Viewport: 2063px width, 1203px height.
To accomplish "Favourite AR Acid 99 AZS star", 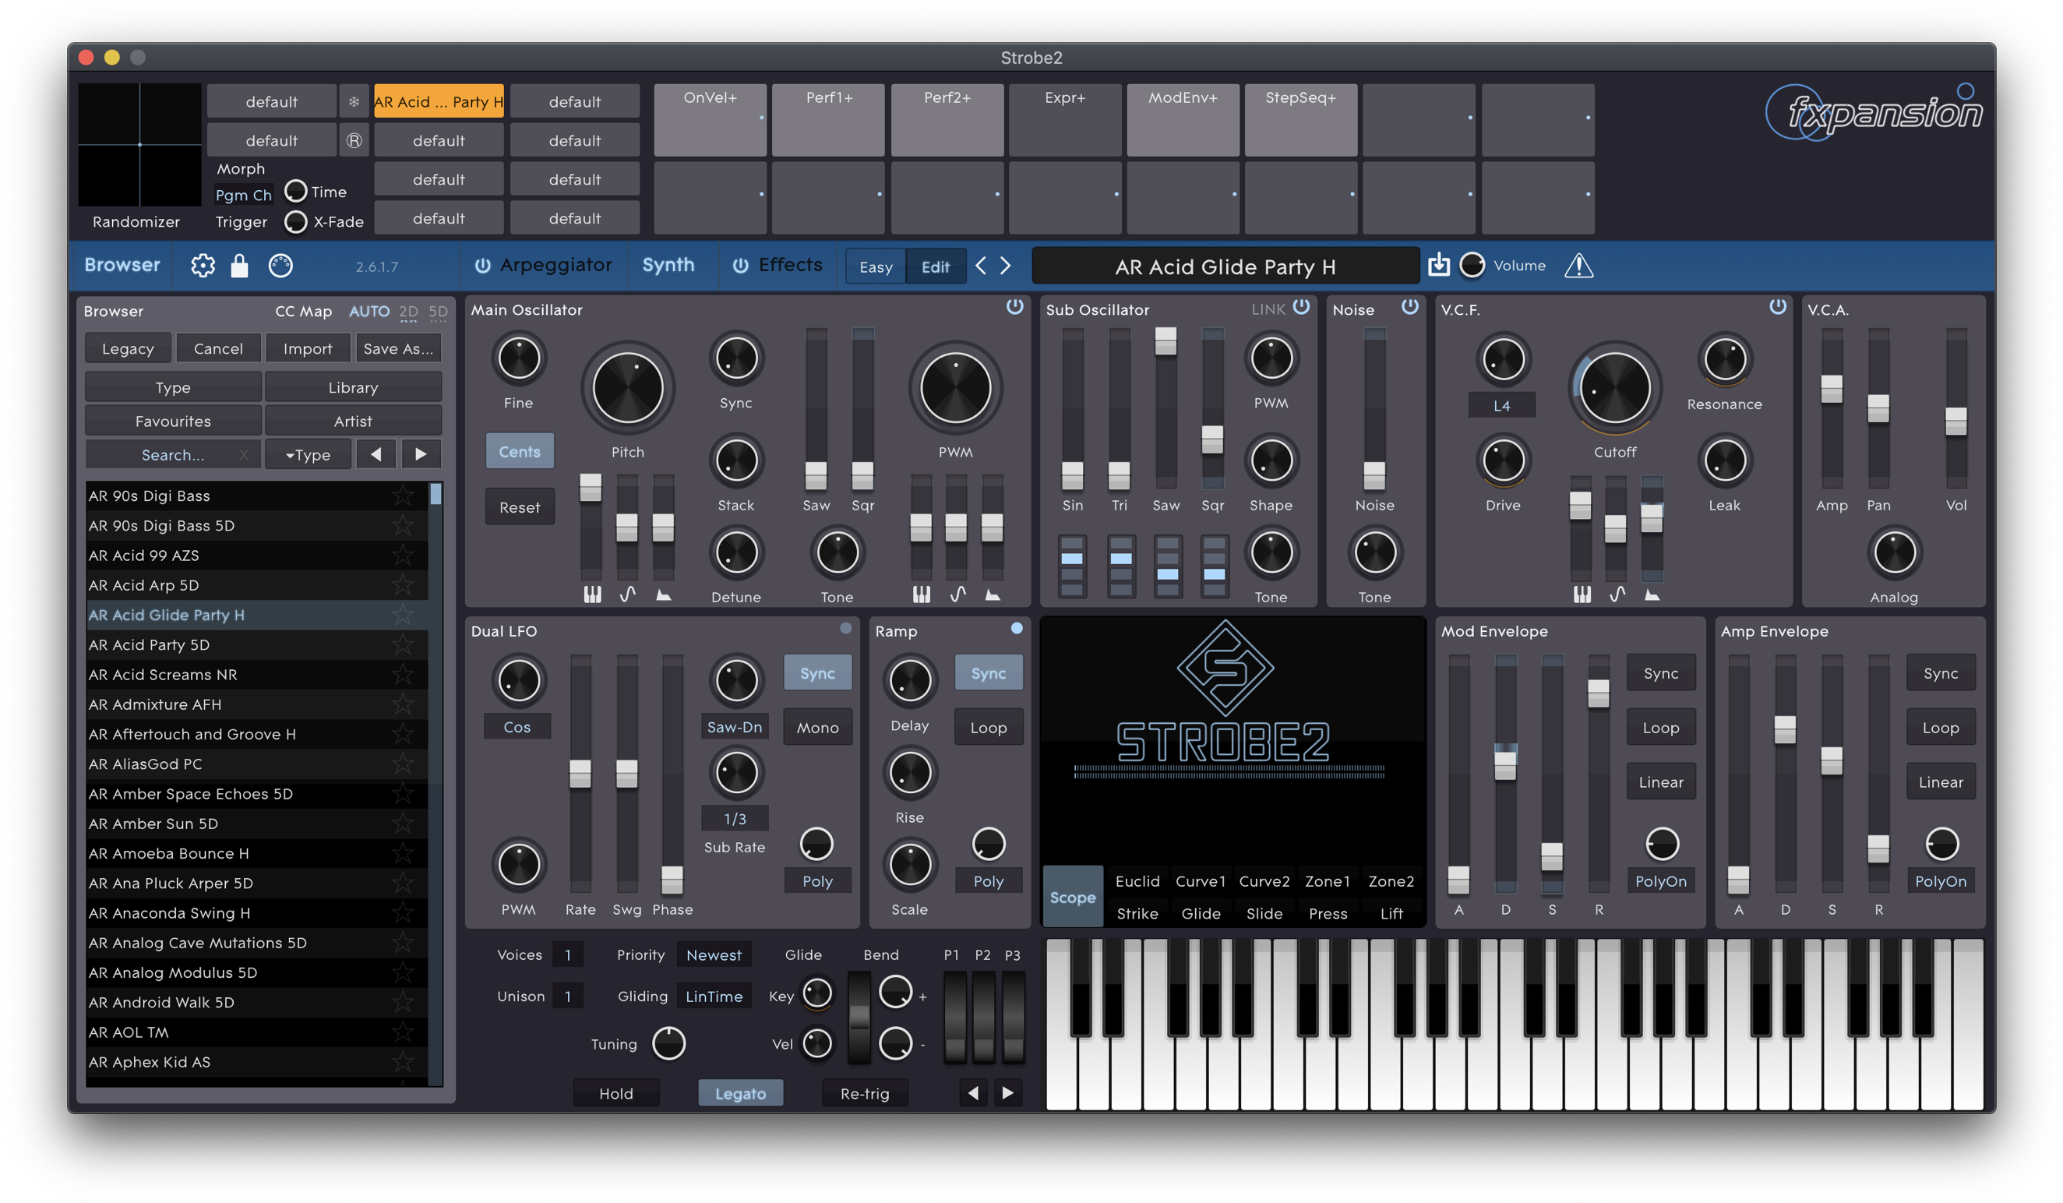I will tap(402, 556).
